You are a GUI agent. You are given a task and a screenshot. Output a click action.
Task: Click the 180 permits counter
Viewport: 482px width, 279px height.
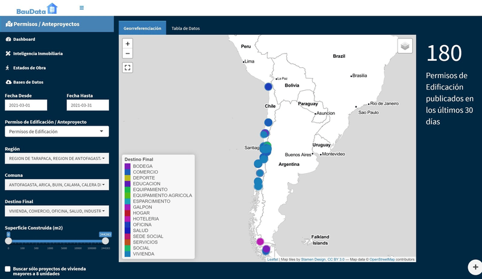[444, 53]
